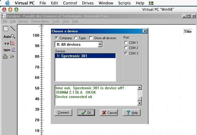This screenshot has width=197, height=135.
Task: Click the 0: All devices combo box
Action: coord(79,44)
